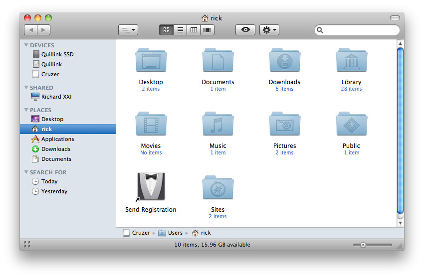The height and width of the screenshot is (278, 424).
Task: Select Quillink SSD in sidebar
Action: pyautogui.click(x=68, y=54)
